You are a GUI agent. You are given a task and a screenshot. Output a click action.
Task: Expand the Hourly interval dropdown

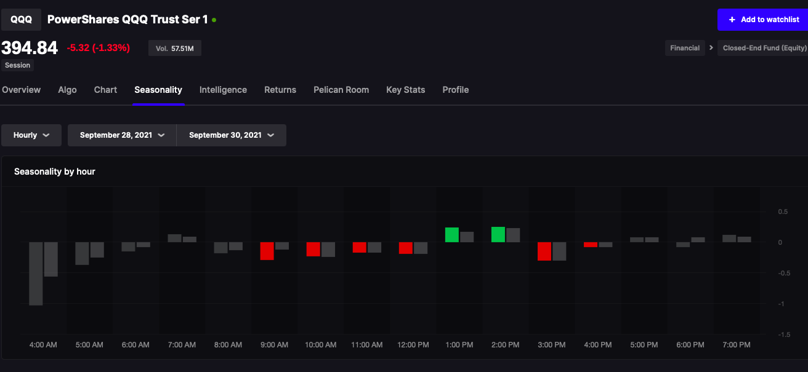pyautogui.click(x=31, y=135)
